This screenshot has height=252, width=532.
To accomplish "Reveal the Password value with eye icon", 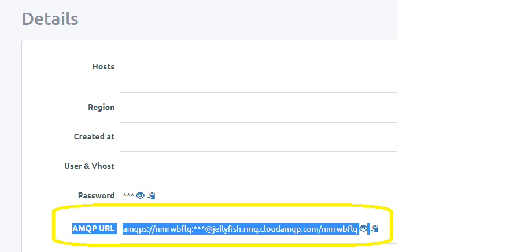I will pyautogui.click(x=140, y=195).
